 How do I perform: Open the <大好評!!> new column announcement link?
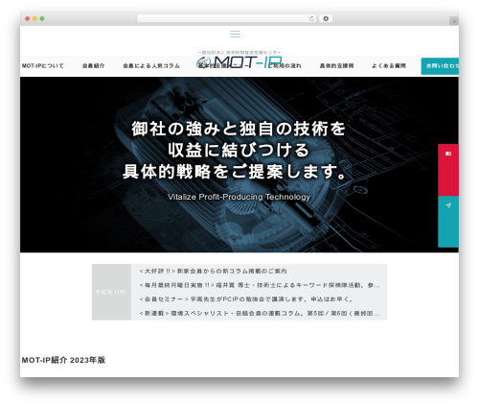pyautogui.click(x=213, y=272)
